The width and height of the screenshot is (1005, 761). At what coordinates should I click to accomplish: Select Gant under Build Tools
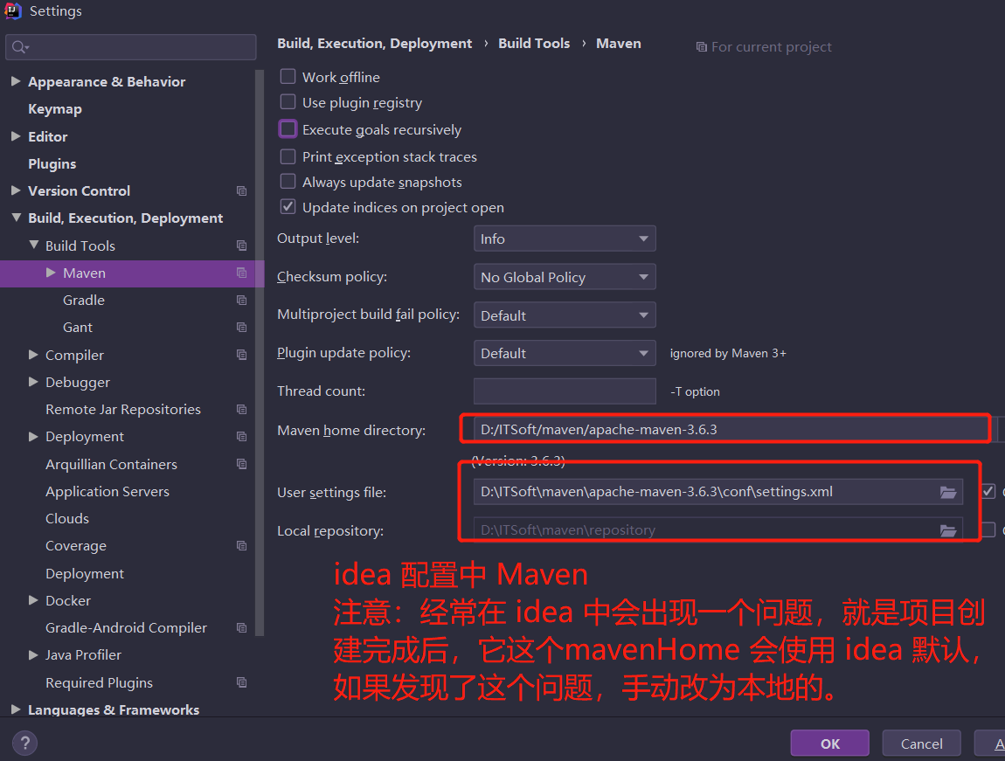pos(78,328)
